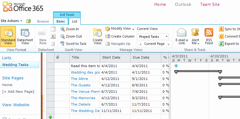Open the Home page in sidebar
The image size is (240, 119).
7,85
